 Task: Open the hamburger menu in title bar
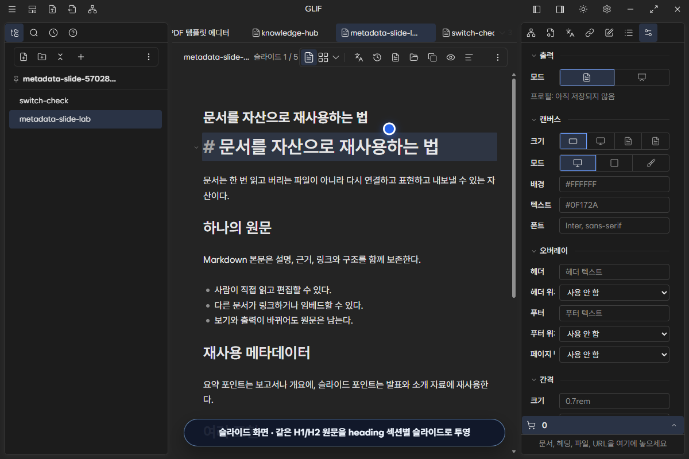click(x=12, y=9)
